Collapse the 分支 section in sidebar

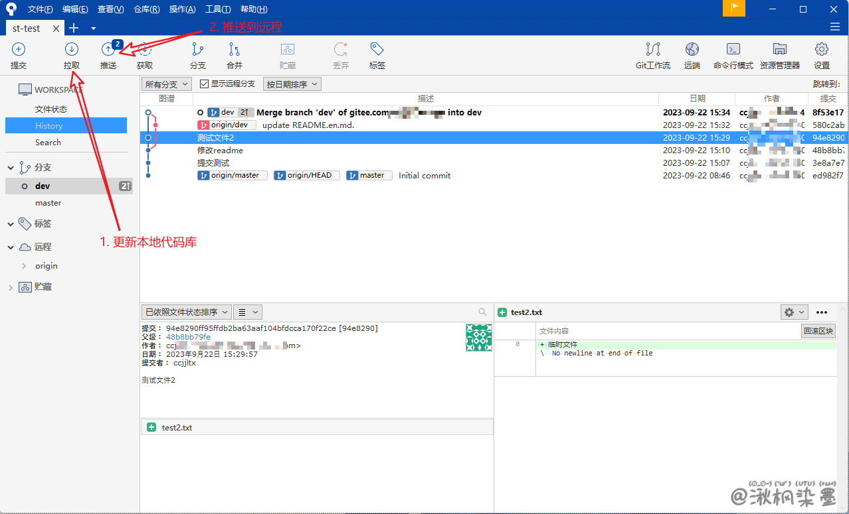(x=11, y=168)
